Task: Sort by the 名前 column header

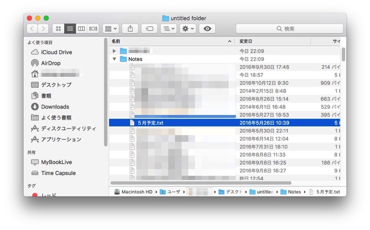Action: point(172,41)
